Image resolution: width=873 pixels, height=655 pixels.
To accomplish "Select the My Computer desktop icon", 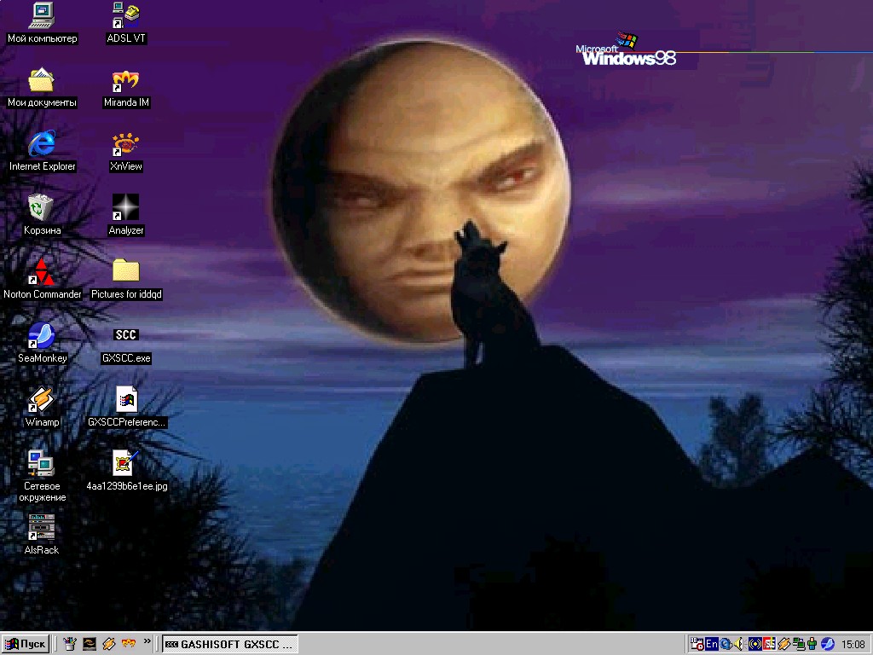I will [42, 15].
